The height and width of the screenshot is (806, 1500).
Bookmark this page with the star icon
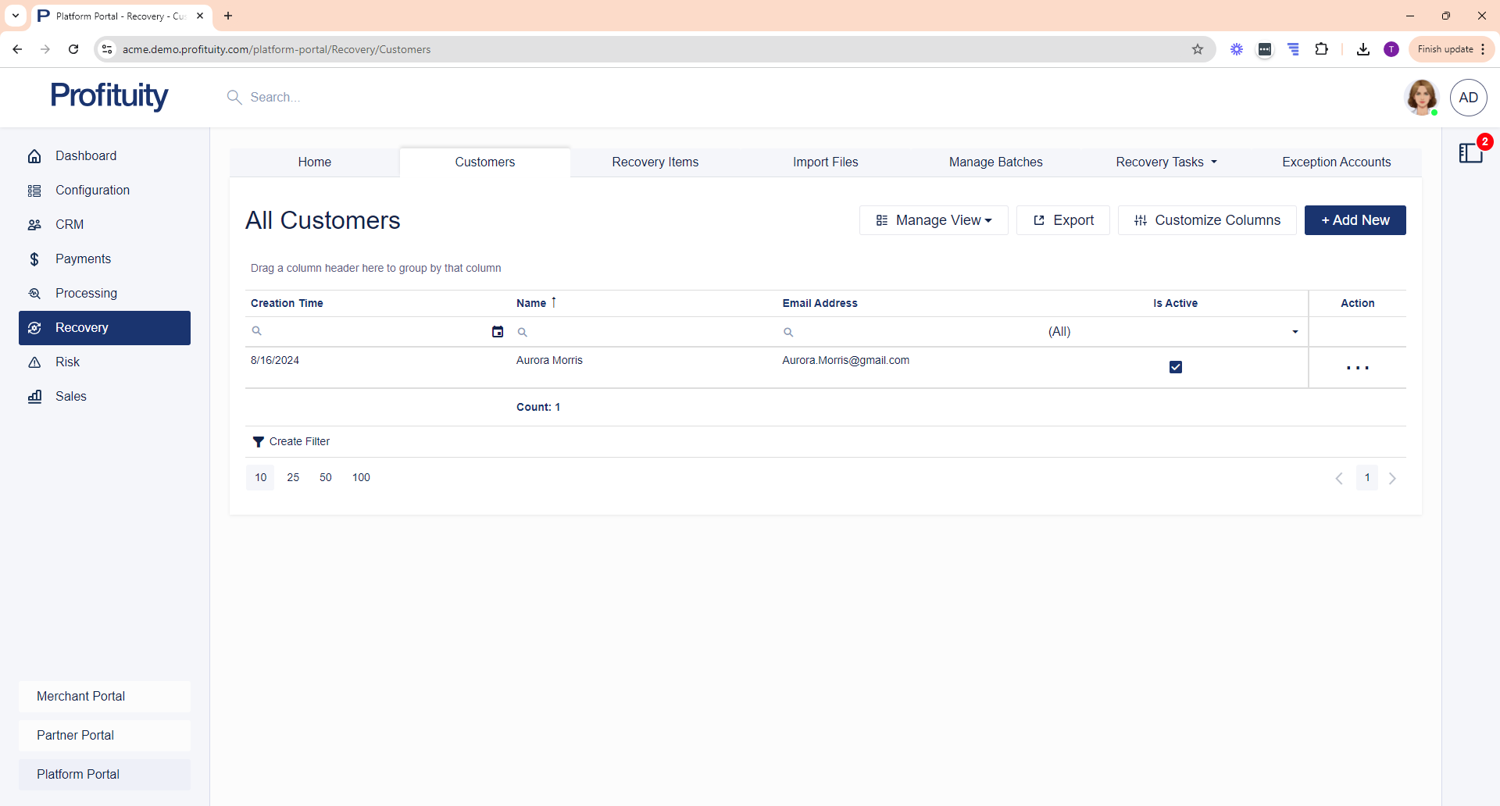coord(1198,49)
